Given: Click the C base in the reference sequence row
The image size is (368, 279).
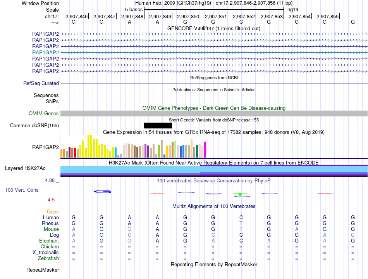Looking at the screenshot, I should [x=241, y=22].
